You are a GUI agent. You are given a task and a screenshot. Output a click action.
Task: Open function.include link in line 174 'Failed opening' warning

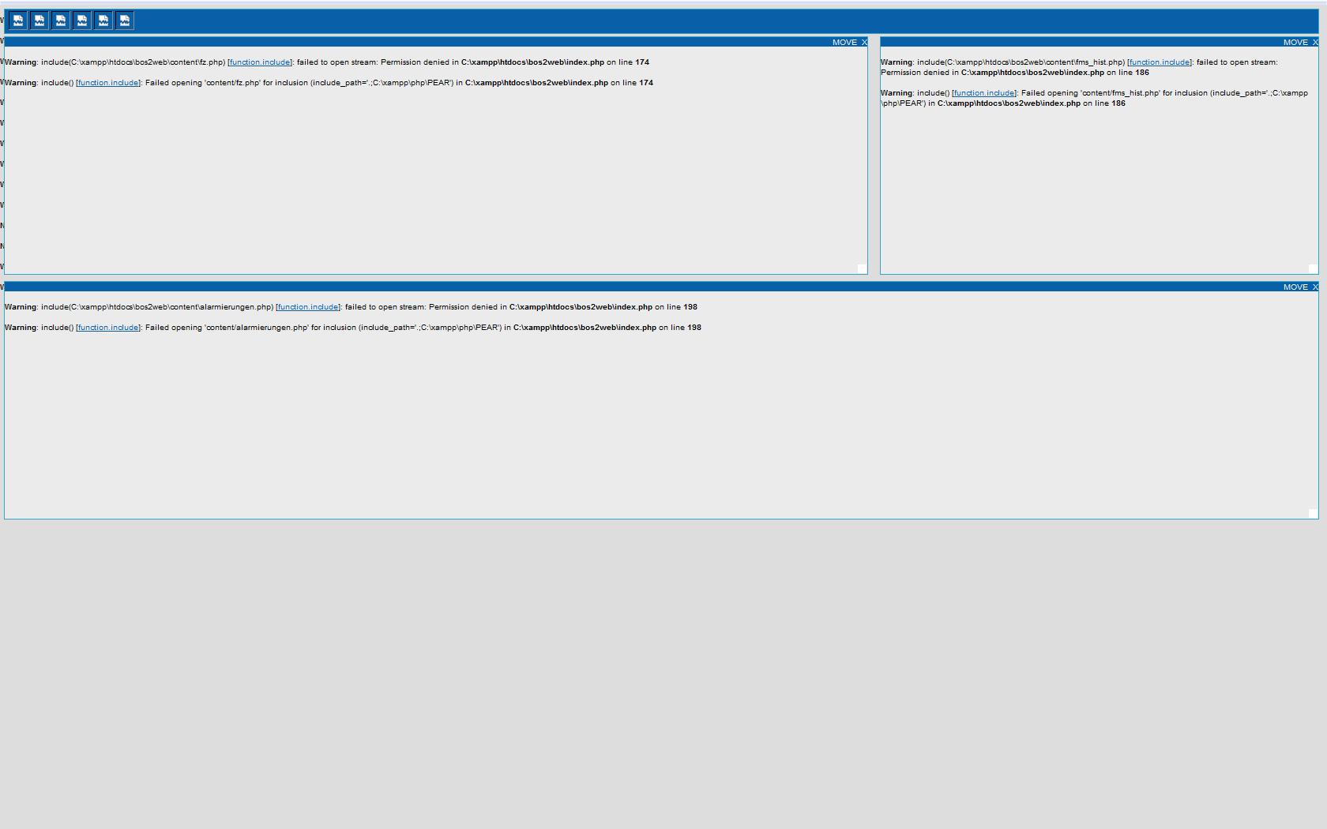coord(108,83)
